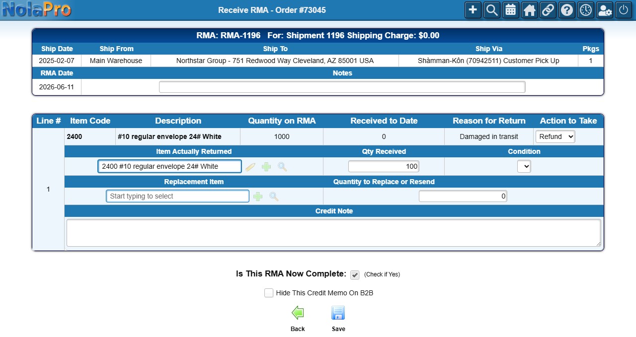The width and height of the screenshot is (636, 337).
Task: Click inside the Credit Note text area
Action: (x=334, y=233)
